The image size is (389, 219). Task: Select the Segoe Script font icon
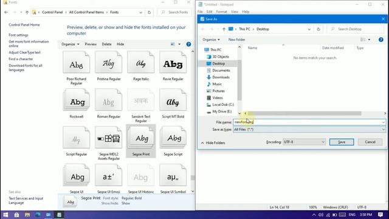coord(173,137)
